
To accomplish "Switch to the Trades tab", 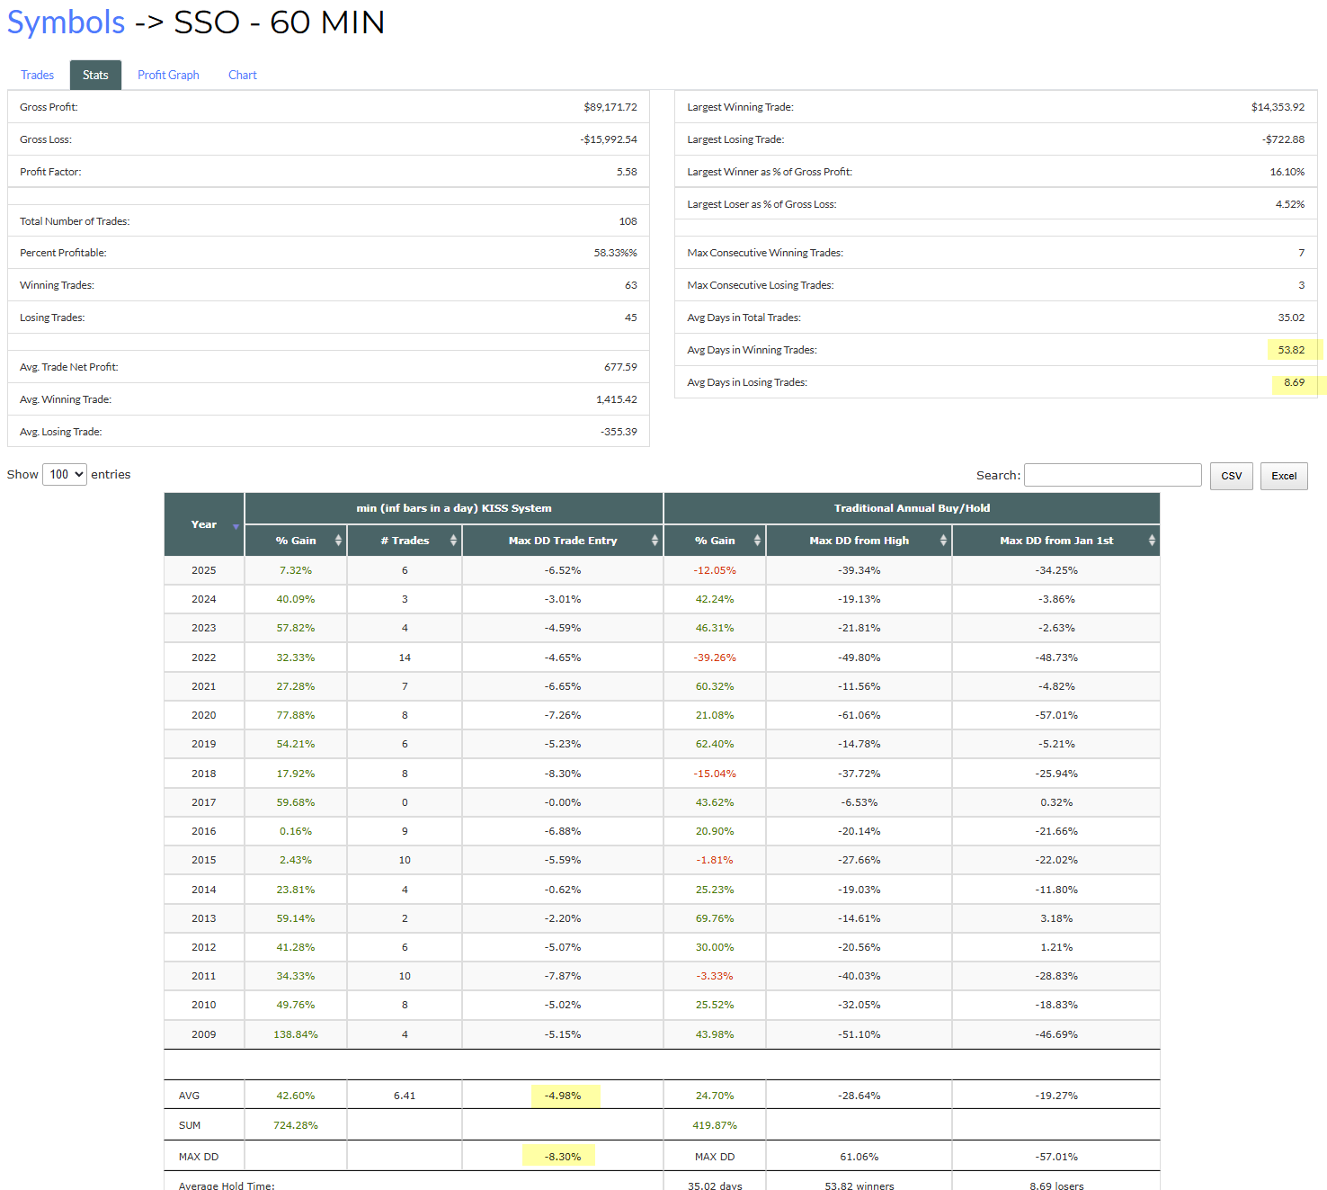I will click(x=38, y=76).
